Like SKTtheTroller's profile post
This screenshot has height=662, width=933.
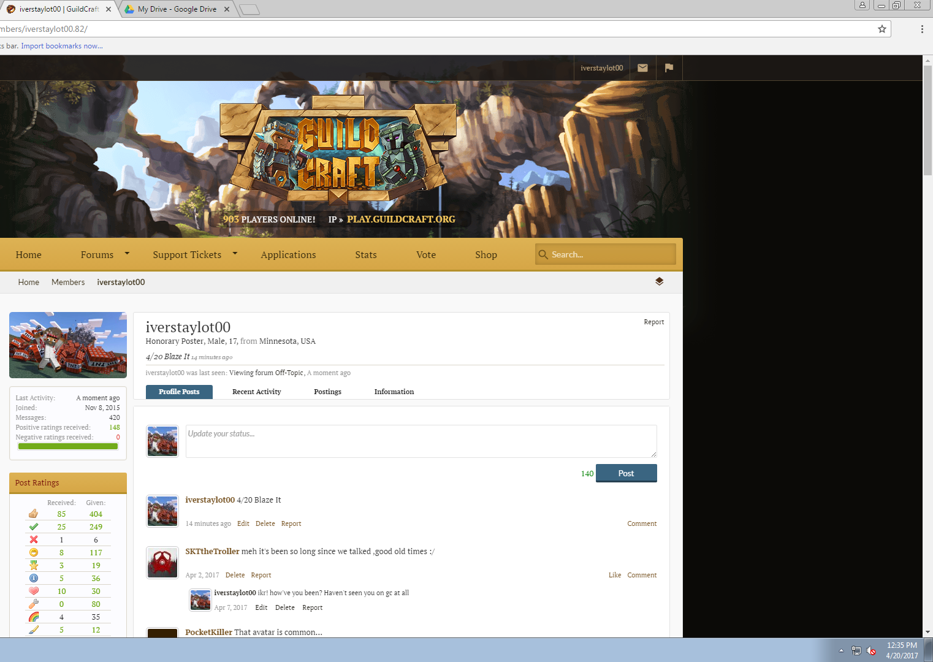point(615,575)
